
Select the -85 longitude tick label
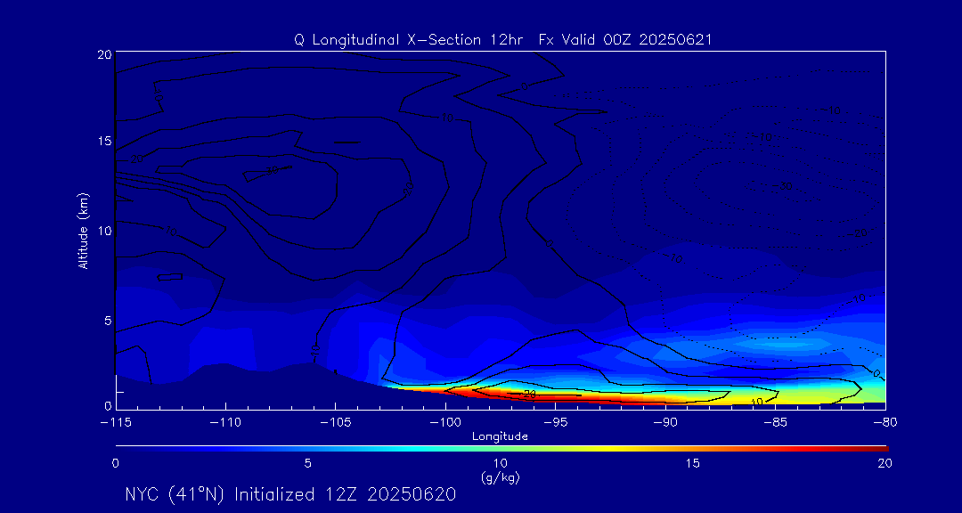(775, 423)
